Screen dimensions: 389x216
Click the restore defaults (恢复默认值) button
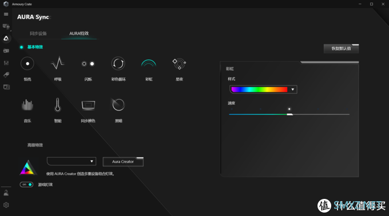tap(341, 48)
